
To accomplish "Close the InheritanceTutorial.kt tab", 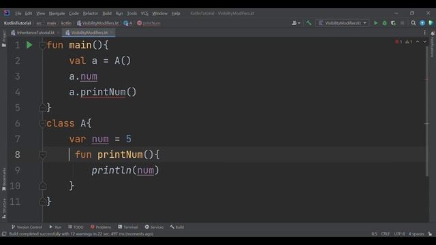I will [x=58, y=33].
